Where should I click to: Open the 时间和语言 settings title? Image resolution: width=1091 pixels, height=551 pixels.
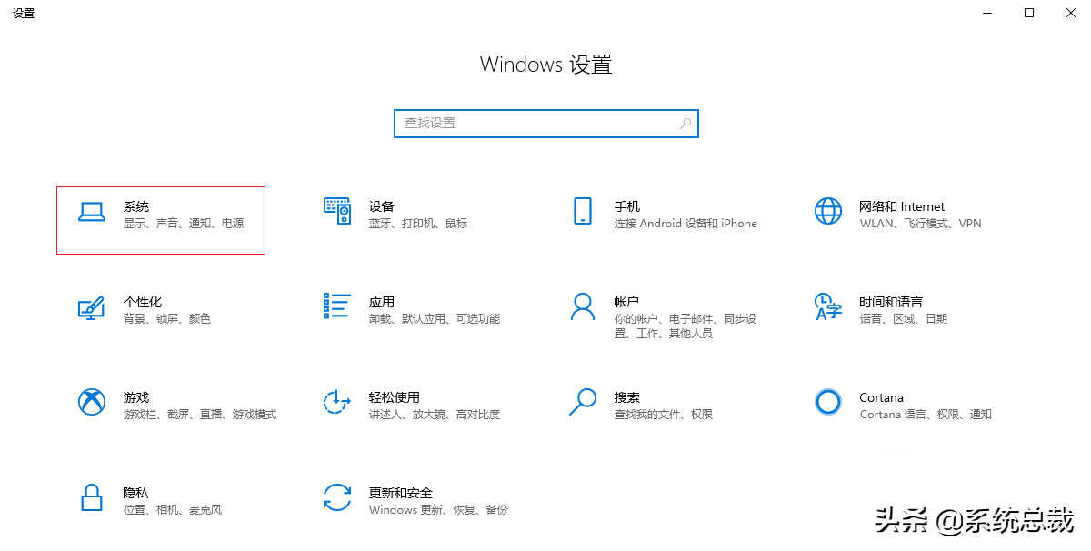(x=891, y=302)
